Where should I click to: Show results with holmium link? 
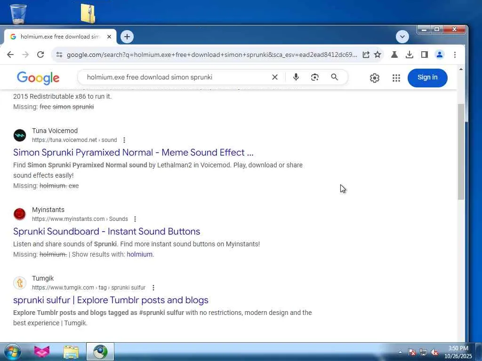pos(139,254)
